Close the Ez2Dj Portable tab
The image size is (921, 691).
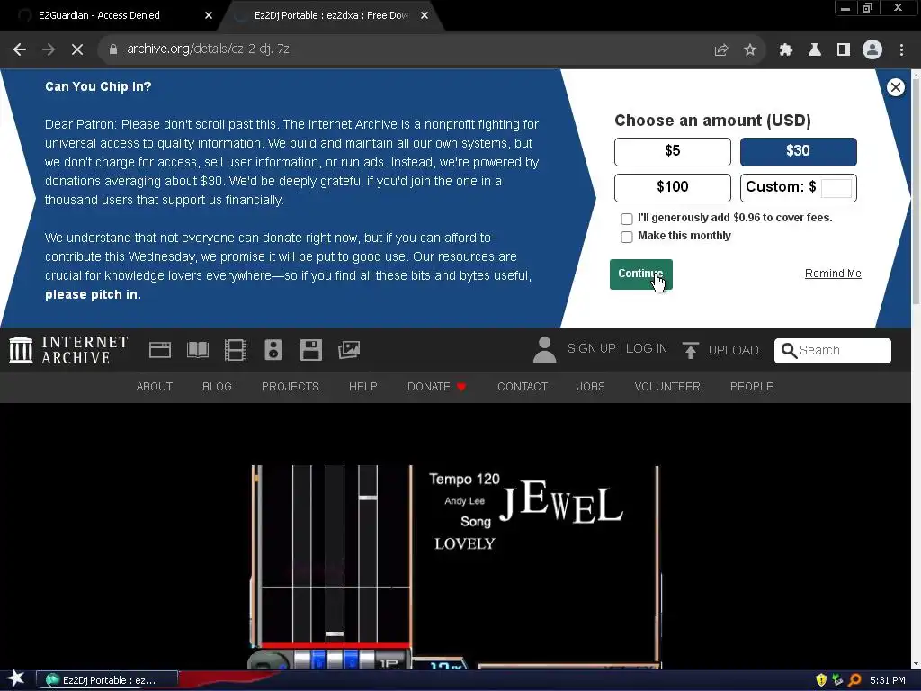(425, 16)
